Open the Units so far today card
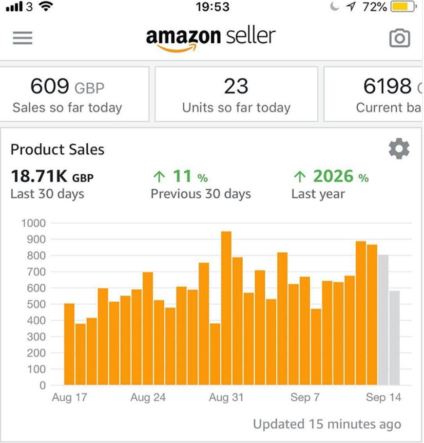Screen dimensions: 424x443 click(x=236, y=94)
